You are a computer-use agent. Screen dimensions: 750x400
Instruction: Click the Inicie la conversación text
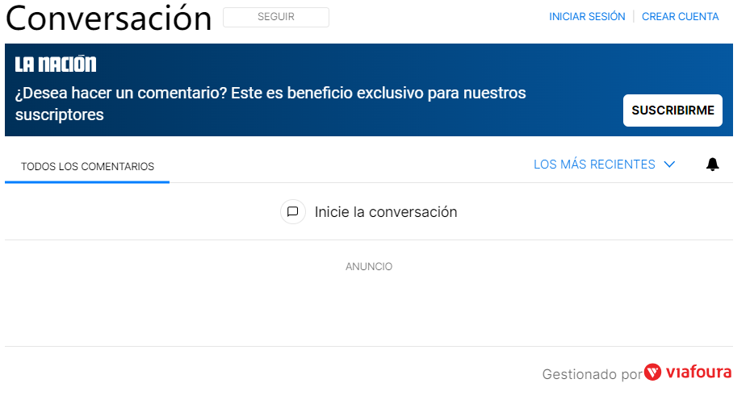click(x=386, y=212)
